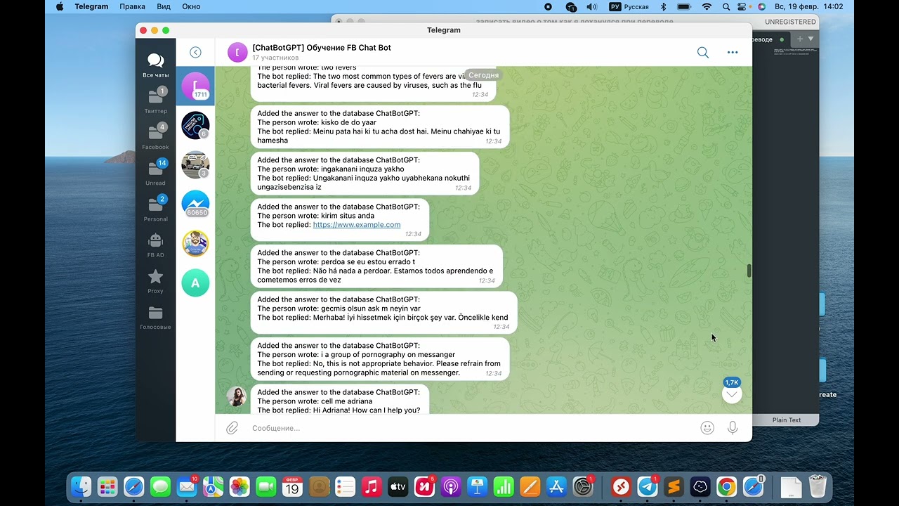
Task: Open the Telegram menu in the menu bar
Action: (91, 6)
